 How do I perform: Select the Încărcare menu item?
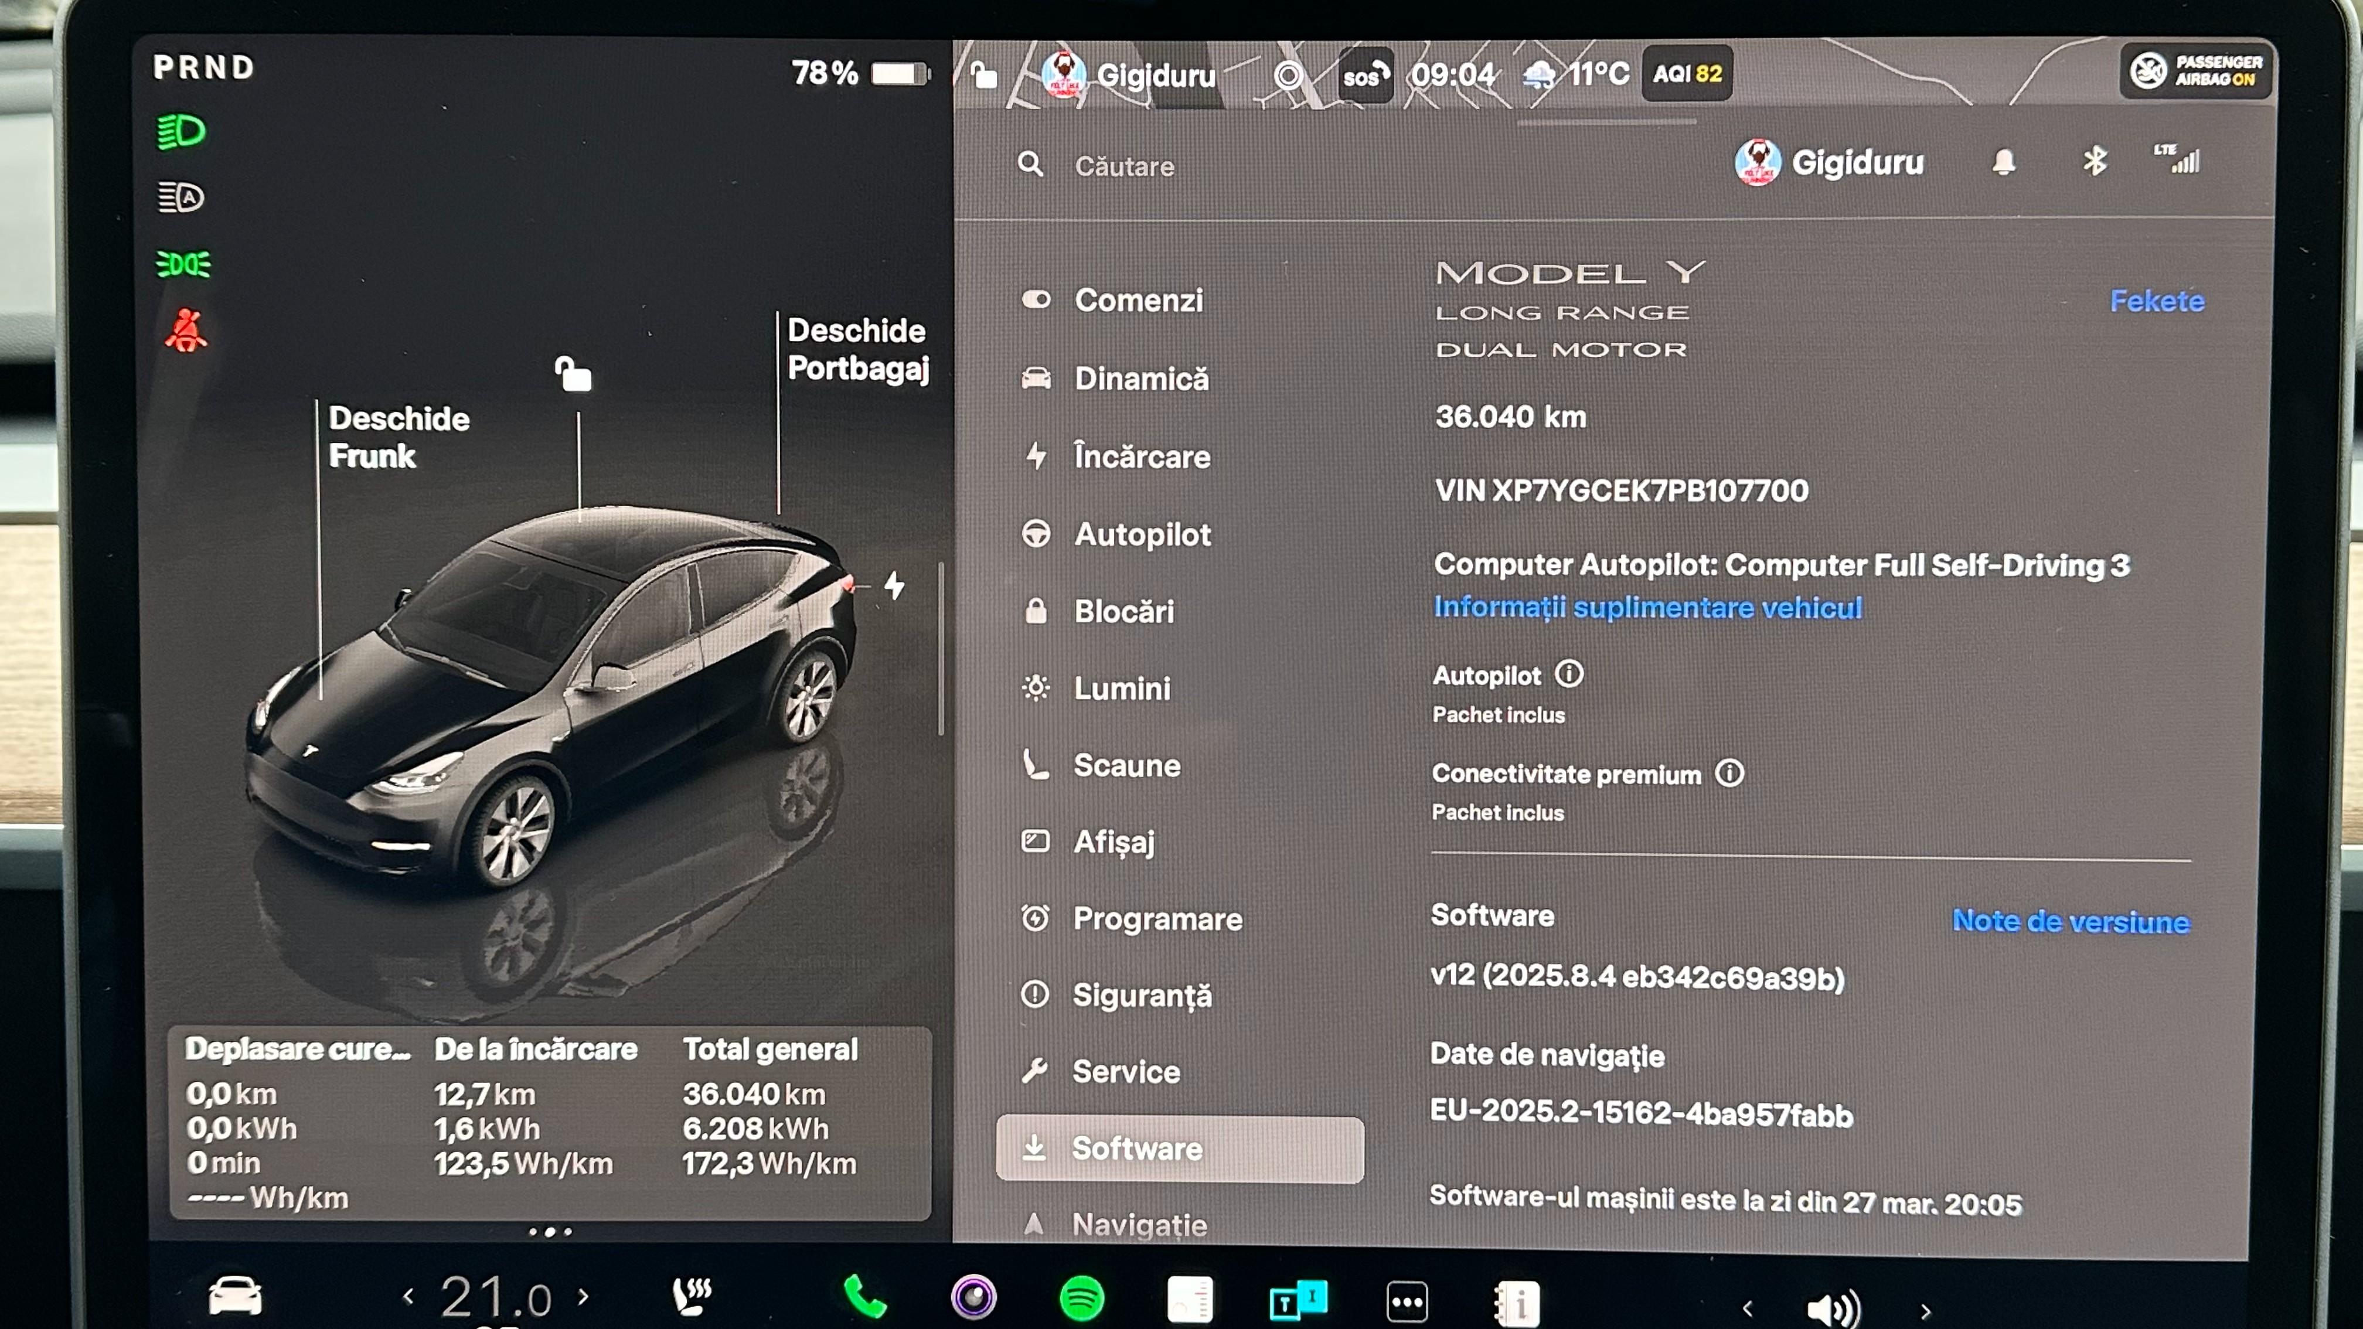pos(1141,456)
